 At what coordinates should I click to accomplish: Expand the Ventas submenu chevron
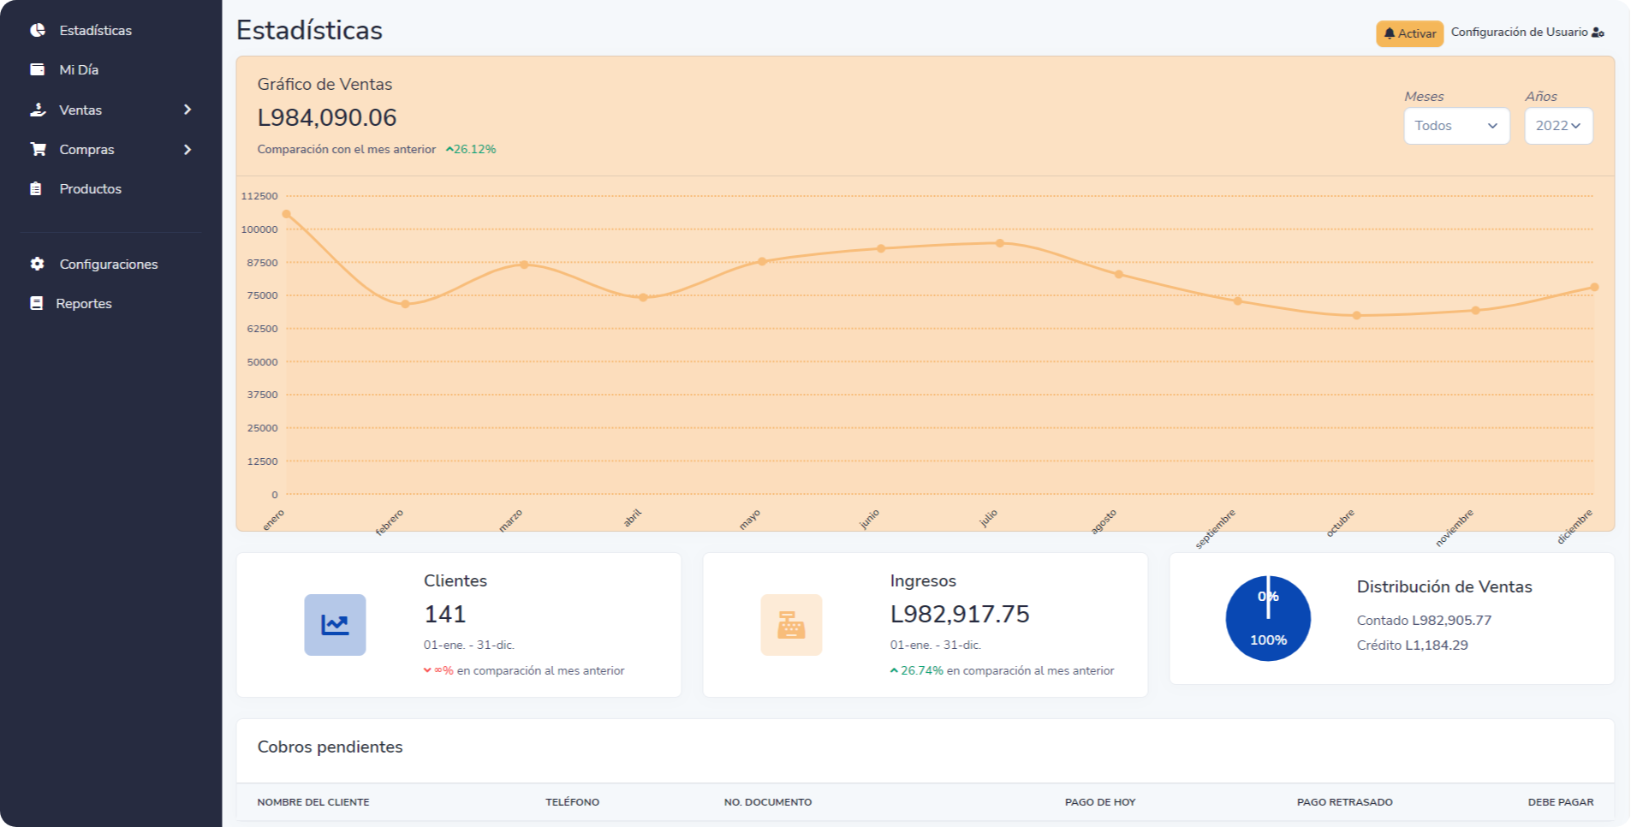point(188,110)
